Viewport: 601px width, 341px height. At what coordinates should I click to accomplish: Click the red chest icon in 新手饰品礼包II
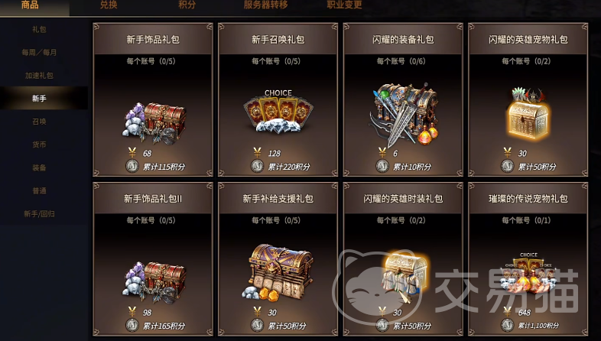tap(154, 282)
